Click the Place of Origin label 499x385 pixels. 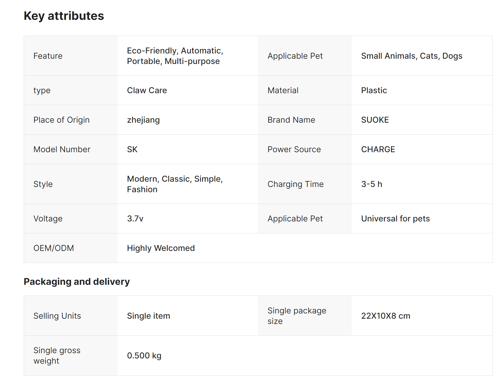point(61,120)
